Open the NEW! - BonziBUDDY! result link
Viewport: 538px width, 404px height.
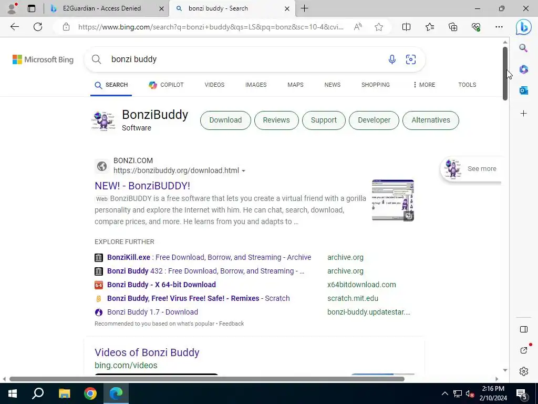pos(142,186)
